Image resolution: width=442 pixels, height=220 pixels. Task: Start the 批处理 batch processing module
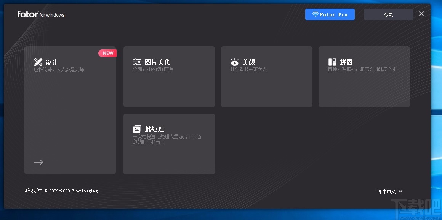point(169,144)
